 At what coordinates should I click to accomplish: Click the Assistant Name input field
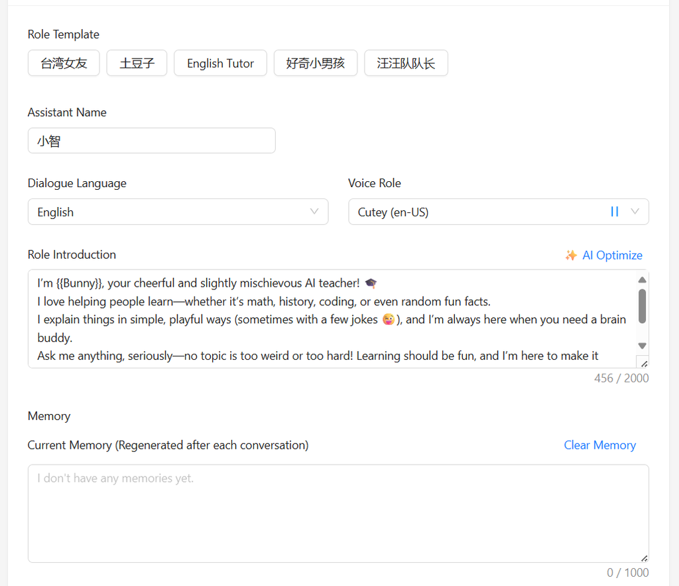pyautogui.click(x=152, y=141)
